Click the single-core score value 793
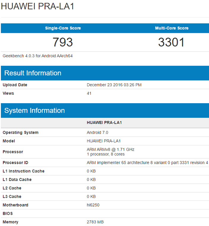Screen dimensions: 209x226 63,42
